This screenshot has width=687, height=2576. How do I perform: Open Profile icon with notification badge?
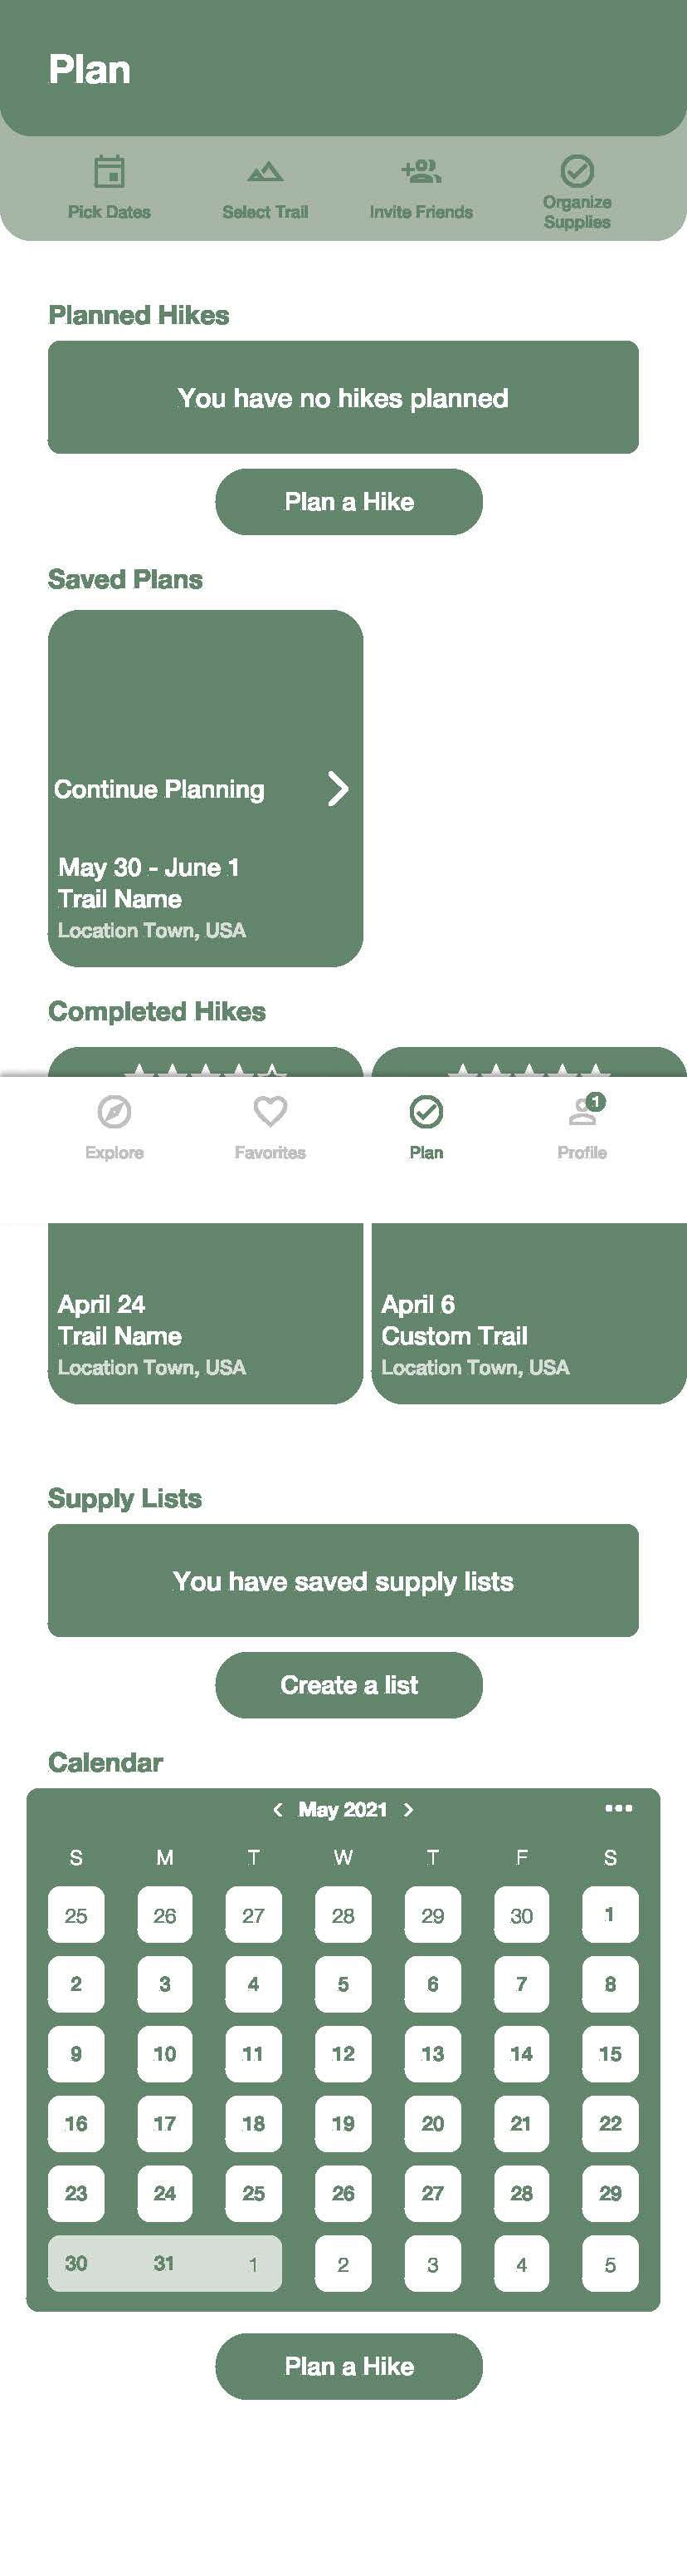coord(583,1109)
